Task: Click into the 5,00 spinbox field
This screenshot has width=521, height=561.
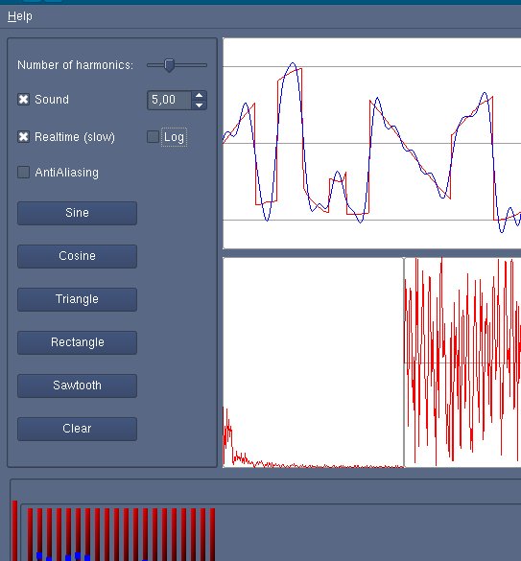Action: click(170, 100)
